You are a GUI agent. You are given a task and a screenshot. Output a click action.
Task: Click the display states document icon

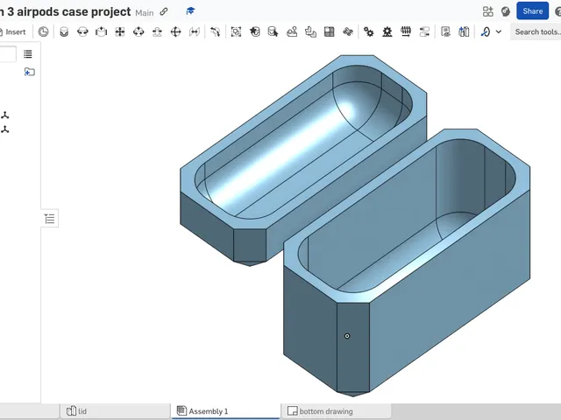click(445, 31)
